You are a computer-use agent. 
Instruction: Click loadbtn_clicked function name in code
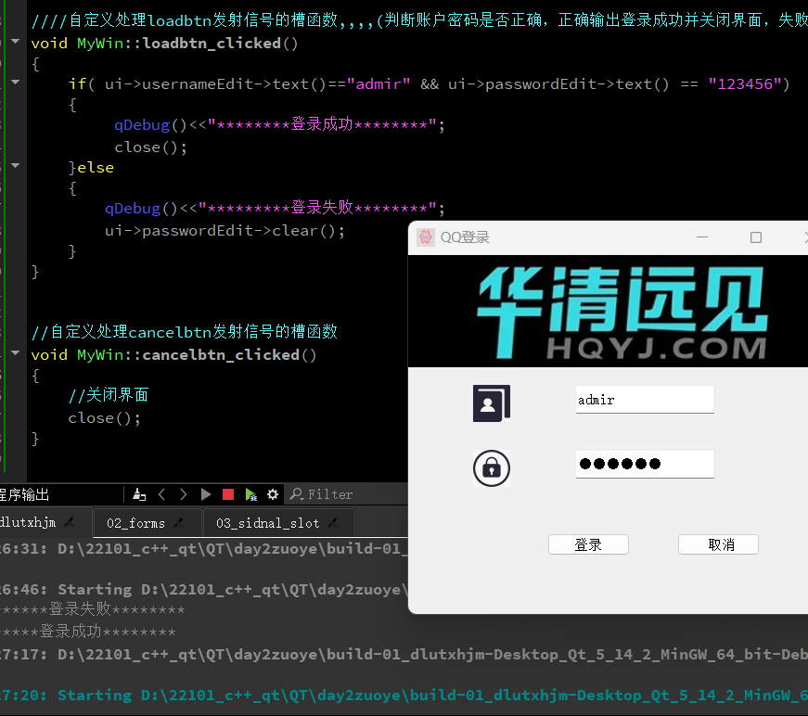pos(212,44)
